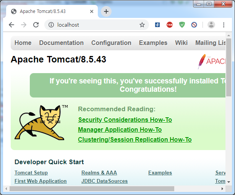Select the Apache Tomcat/8.5.43 tab
Screen dimensions: 235x195
click(52, 11)
